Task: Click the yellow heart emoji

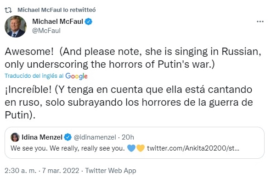Action: point(141,148)
